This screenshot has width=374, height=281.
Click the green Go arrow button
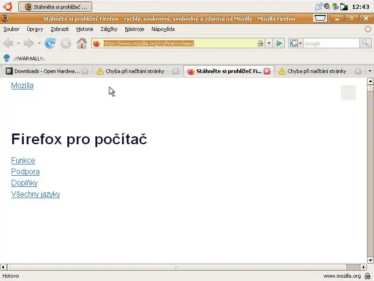coord(279,44)
